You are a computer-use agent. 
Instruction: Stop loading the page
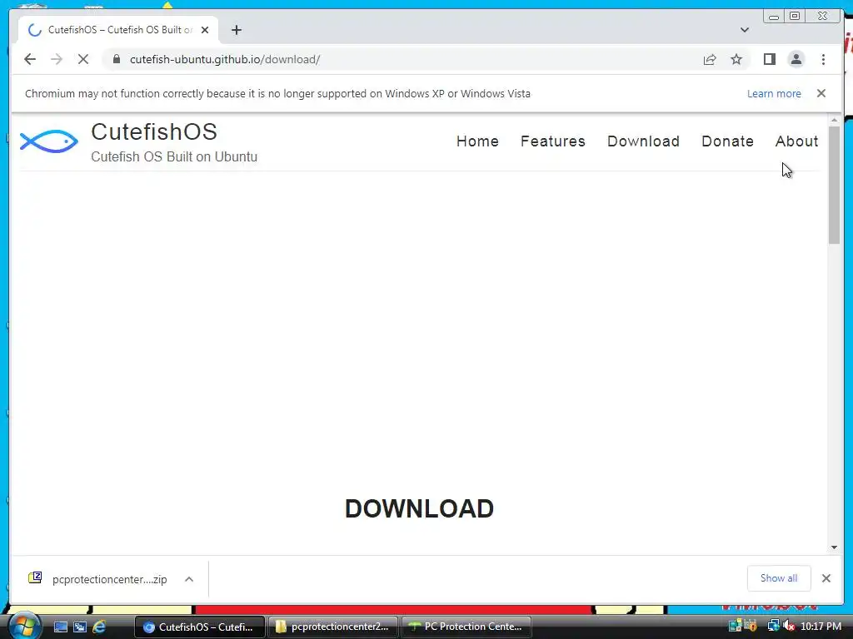83,59
